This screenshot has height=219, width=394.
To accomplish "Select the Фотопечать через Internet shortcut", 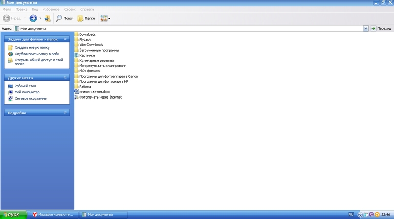I will [x=100, y=97].
